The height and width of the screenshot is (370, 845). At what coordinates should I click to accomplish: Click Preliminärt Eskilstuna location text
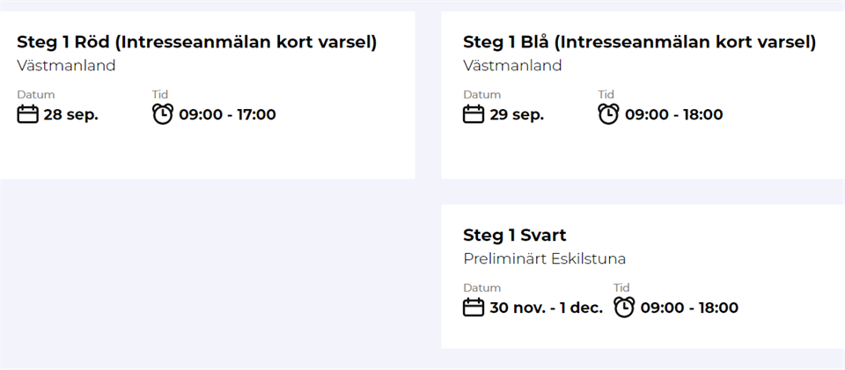pos(544,259)
